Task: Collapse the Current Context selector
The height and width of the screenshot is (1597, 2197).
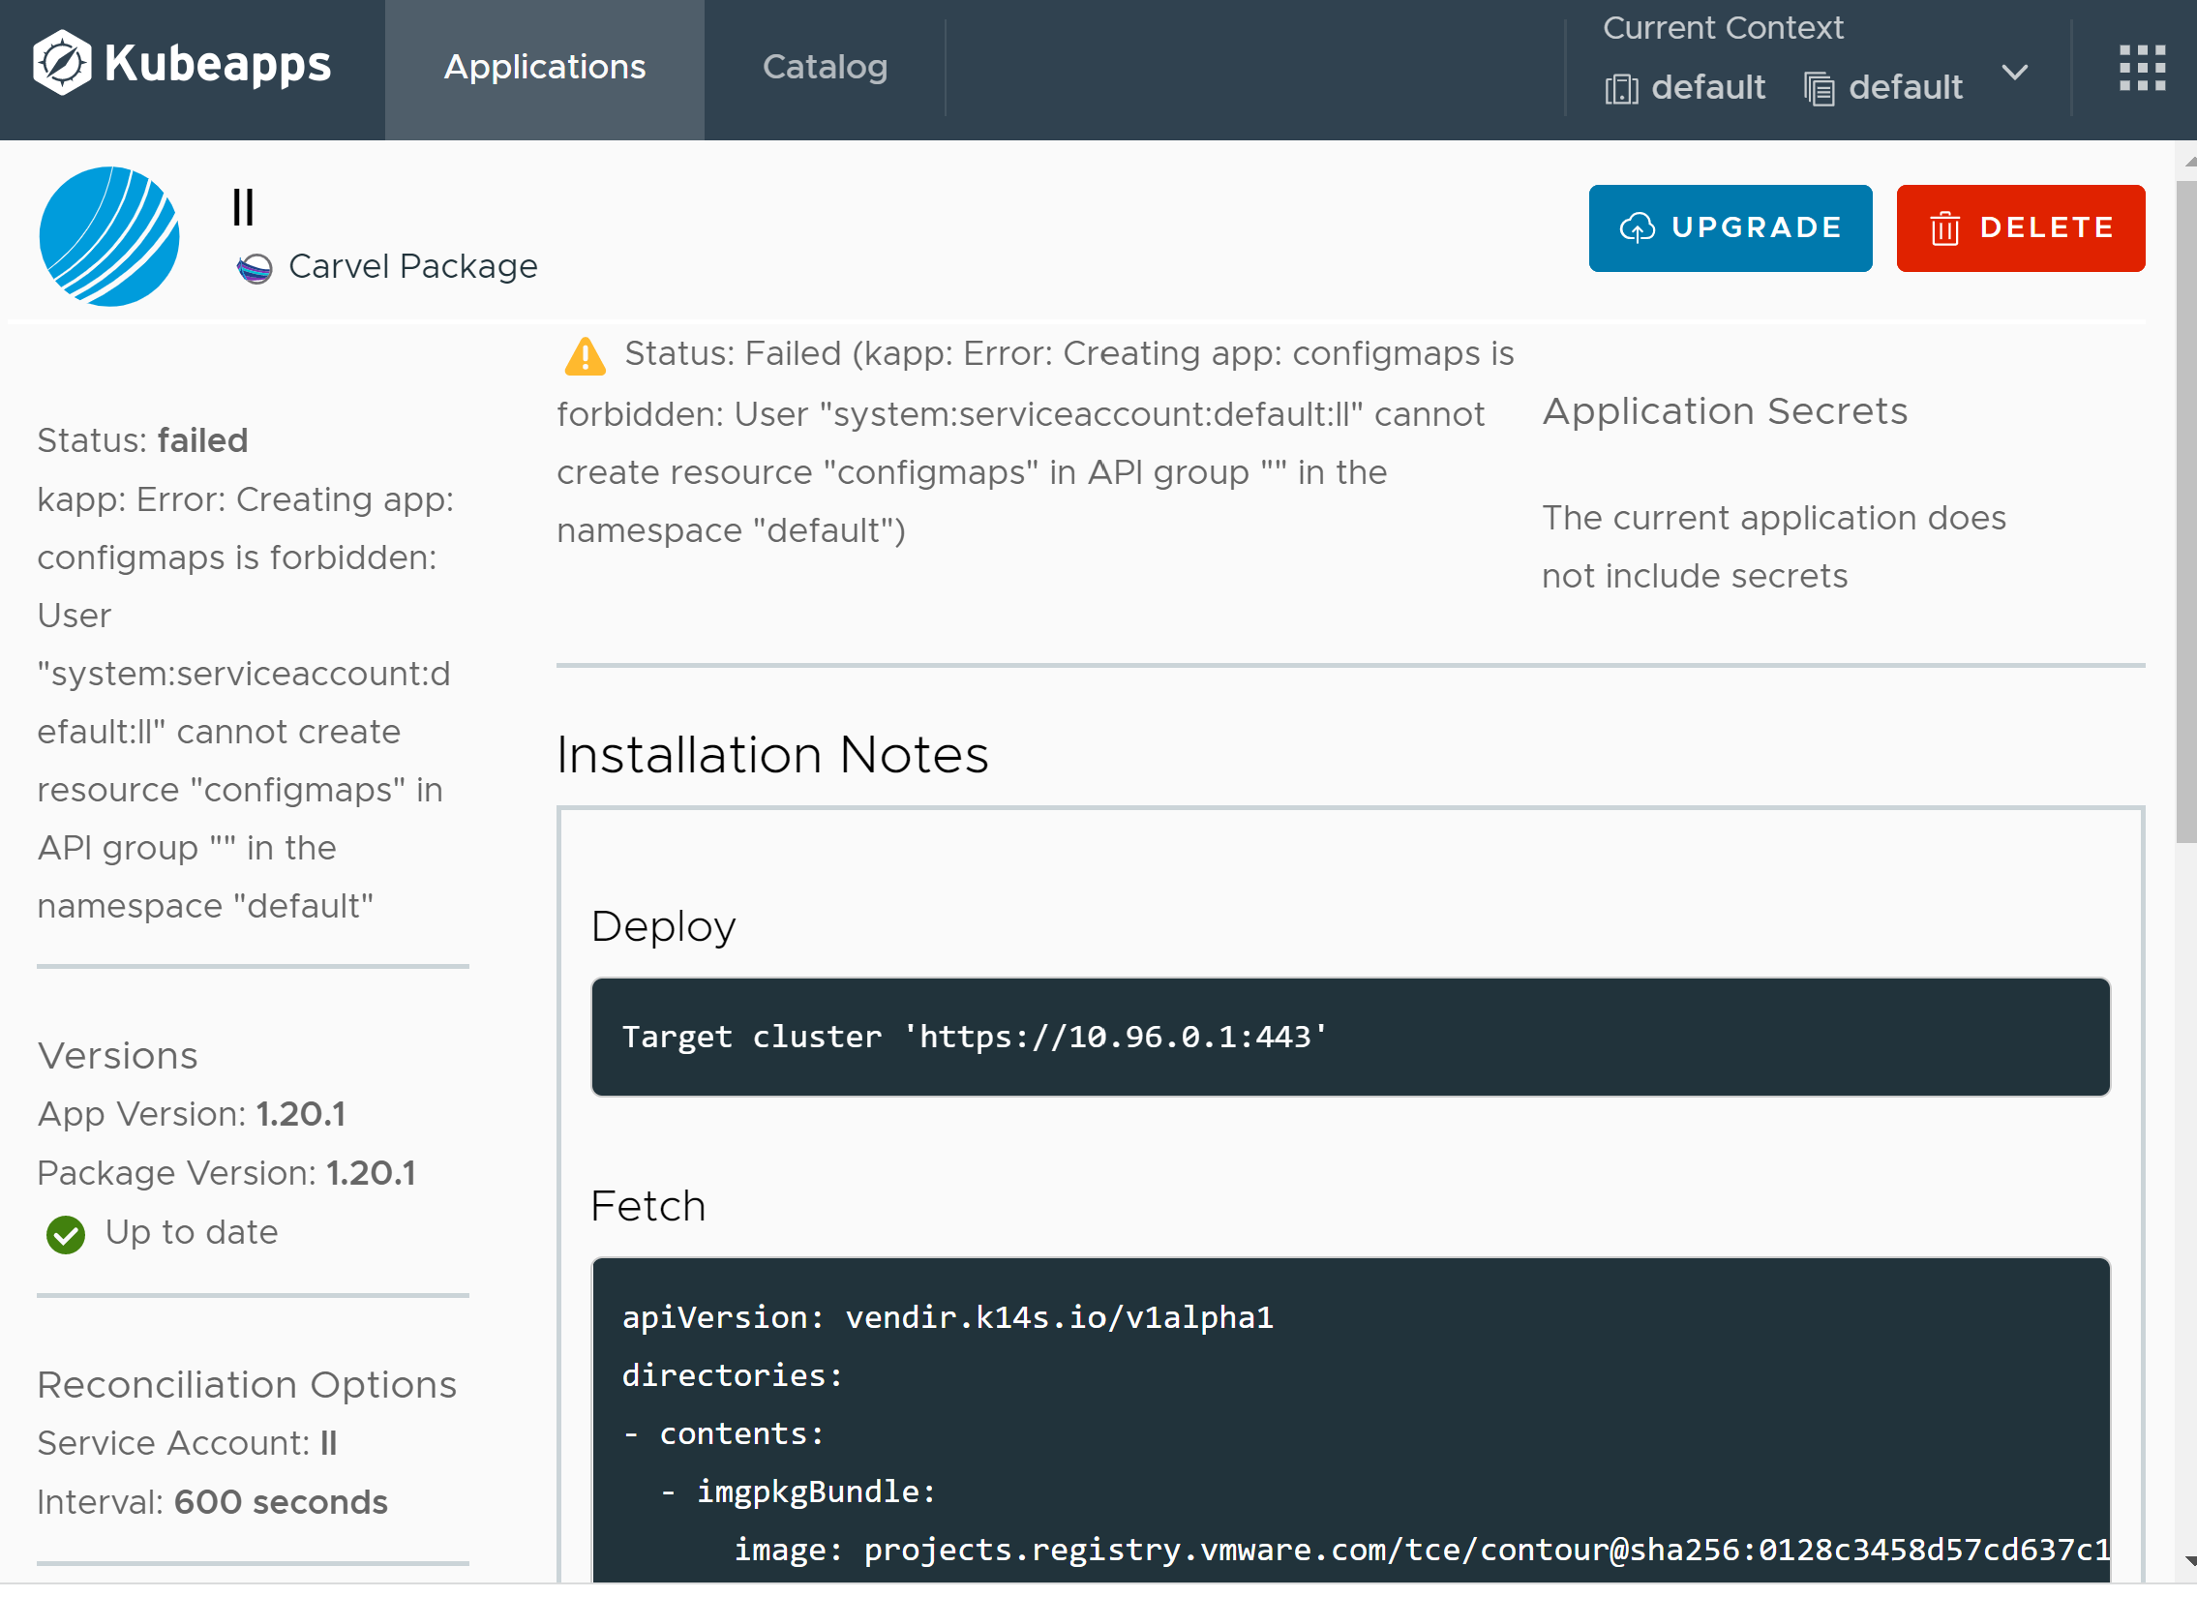Action: [x=2015, y=72]
